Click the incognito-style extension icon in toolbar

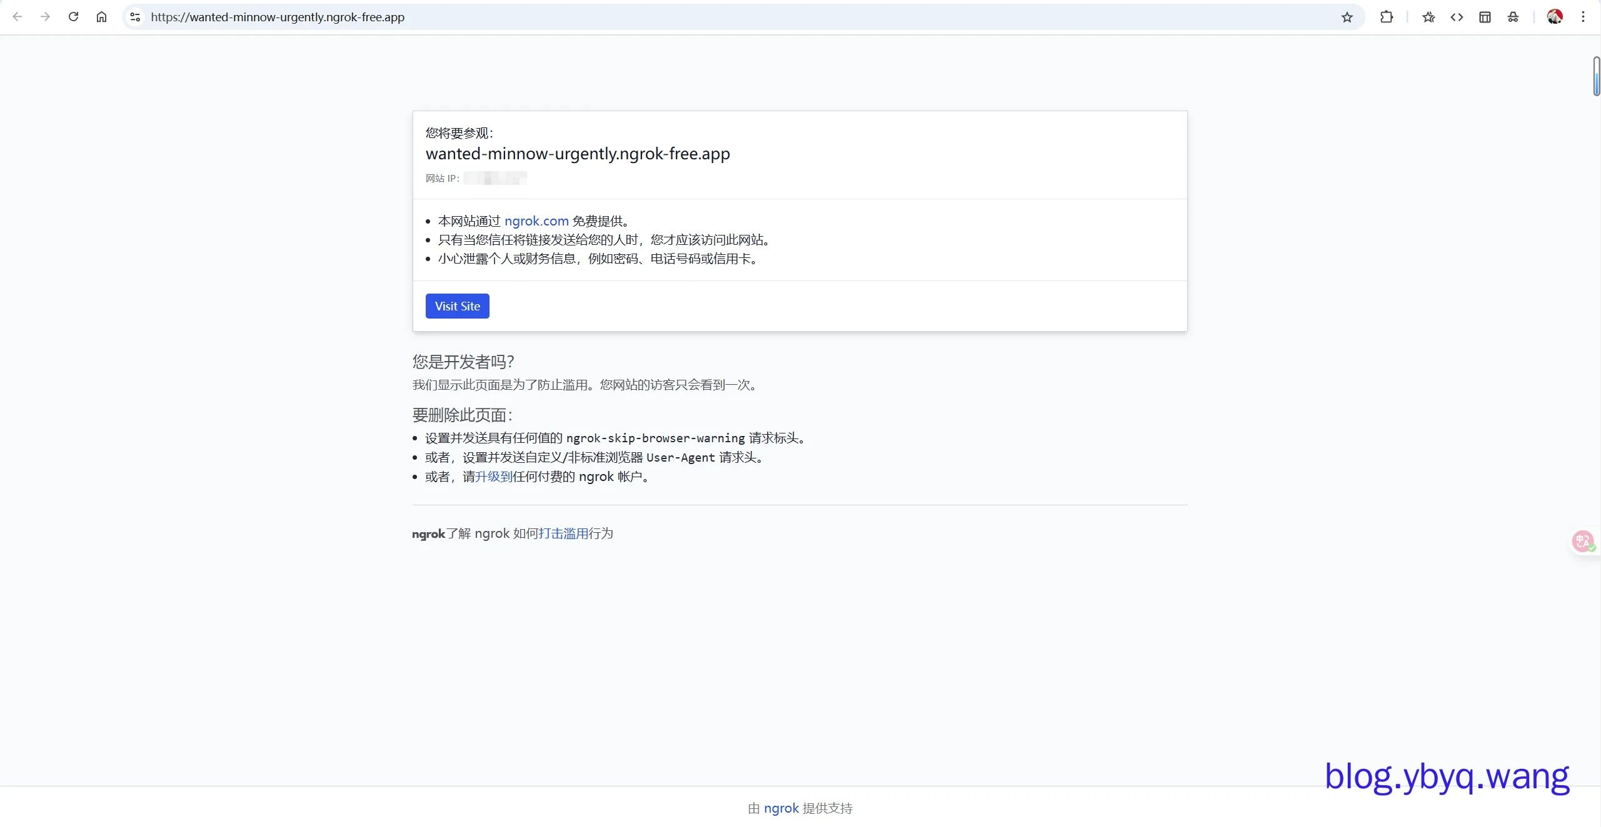[1513, 17]
